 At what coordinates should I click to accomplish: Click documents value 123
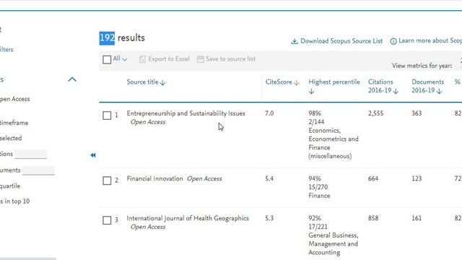(x=417, y=178)
